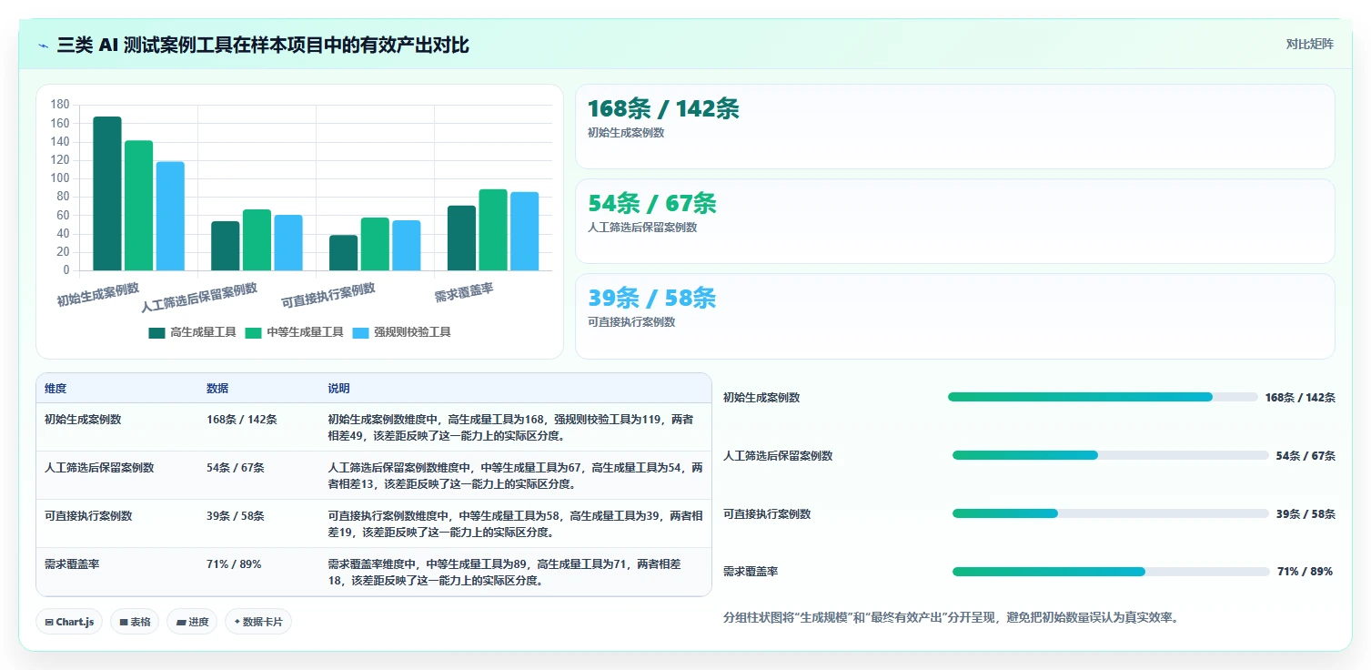The height and width of the screenshot is (670, 1371).
Task: Click the green bar for 初始生成案例数
Action: 138,206
